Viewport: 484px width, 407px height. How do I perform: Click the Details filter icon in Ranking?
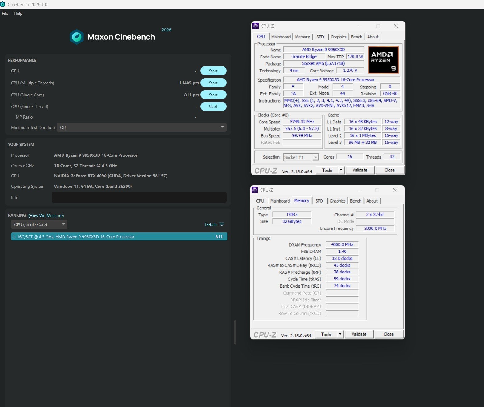pyautogui.click(x=222, y=224)
